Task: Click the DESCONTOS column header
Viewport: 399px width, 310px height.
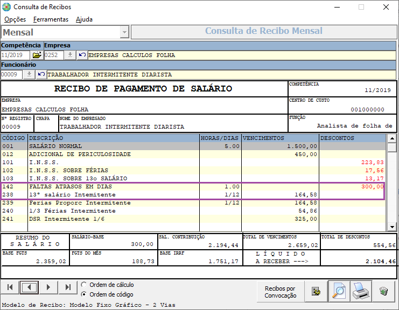Action: [353, 138]
